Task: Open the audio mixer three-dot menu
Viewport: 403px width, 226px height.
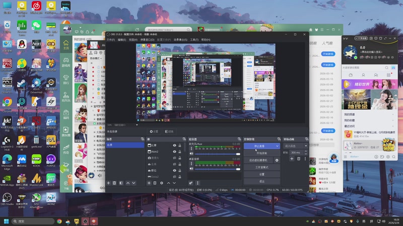Action: (x=197, y=183)
